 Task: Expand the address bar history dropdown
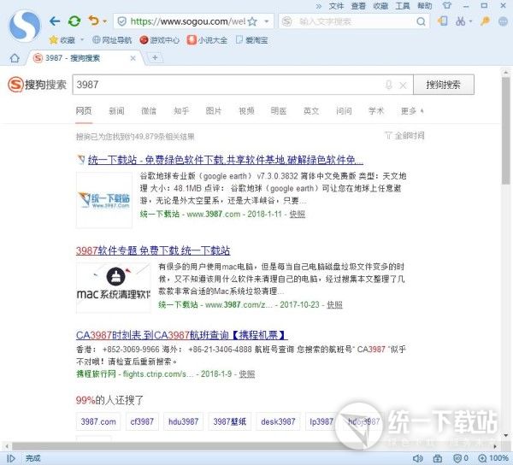coord(267,21)
